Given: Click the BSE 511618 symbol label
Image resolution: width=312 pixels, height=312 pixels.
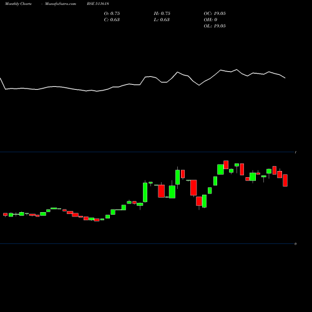Looking at the screenshot, I should pyautogui.click(x=98, y=4).
